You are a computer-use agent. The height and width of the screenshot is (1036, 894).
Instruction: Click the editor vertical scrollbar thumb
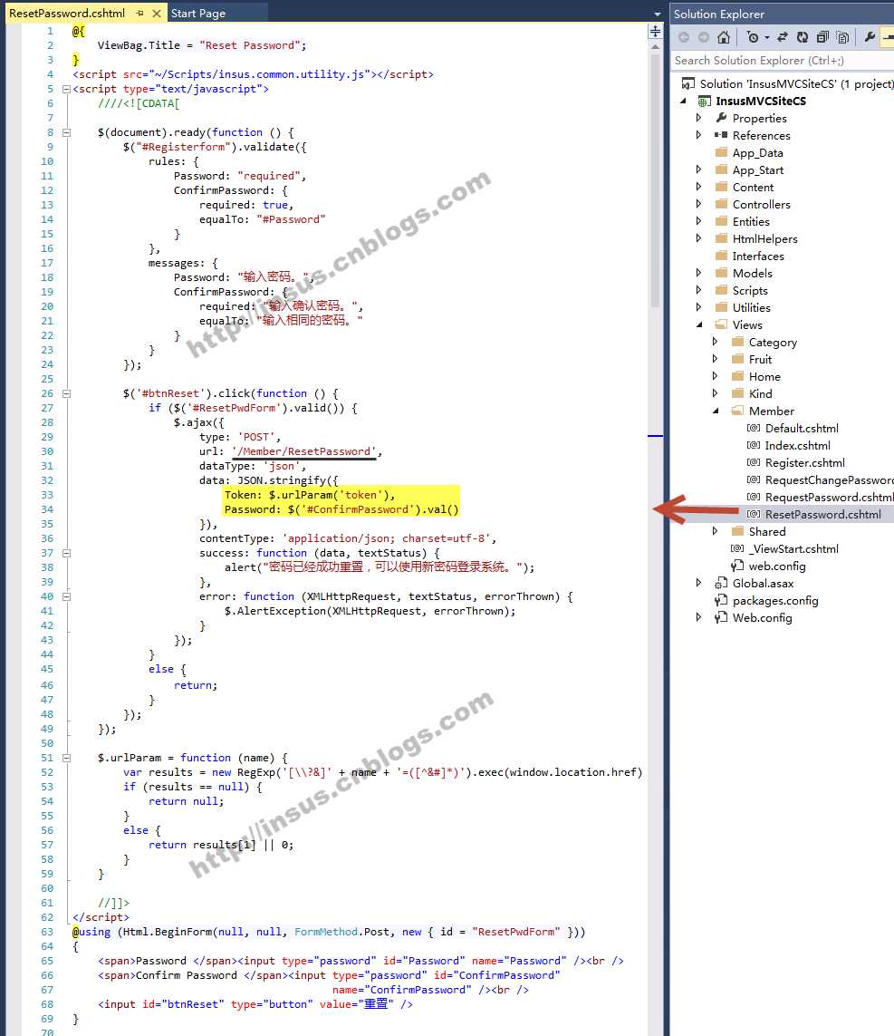(655, 180)
